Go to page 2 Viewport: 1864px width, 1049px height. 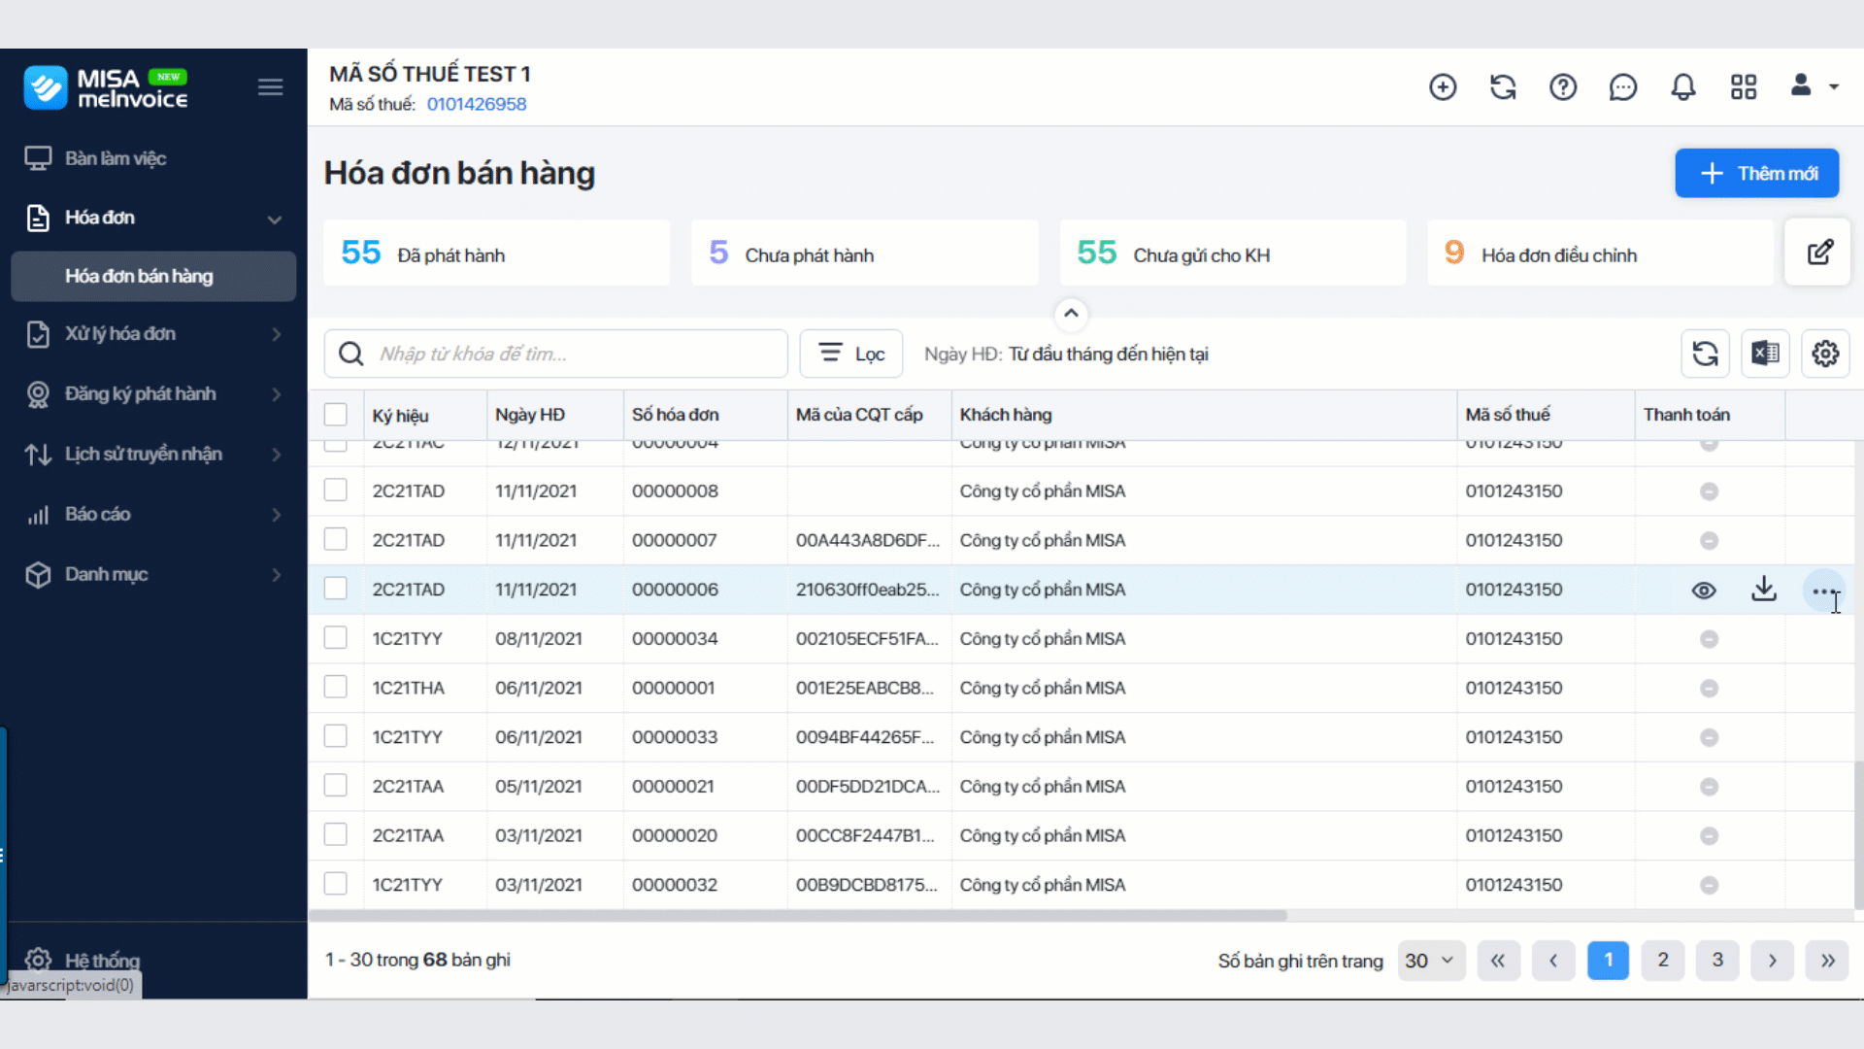(1663, 961)
